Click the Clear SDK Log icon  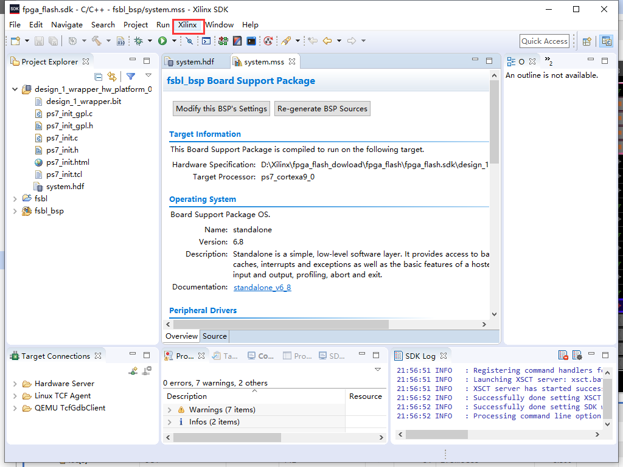pos(563,355)
